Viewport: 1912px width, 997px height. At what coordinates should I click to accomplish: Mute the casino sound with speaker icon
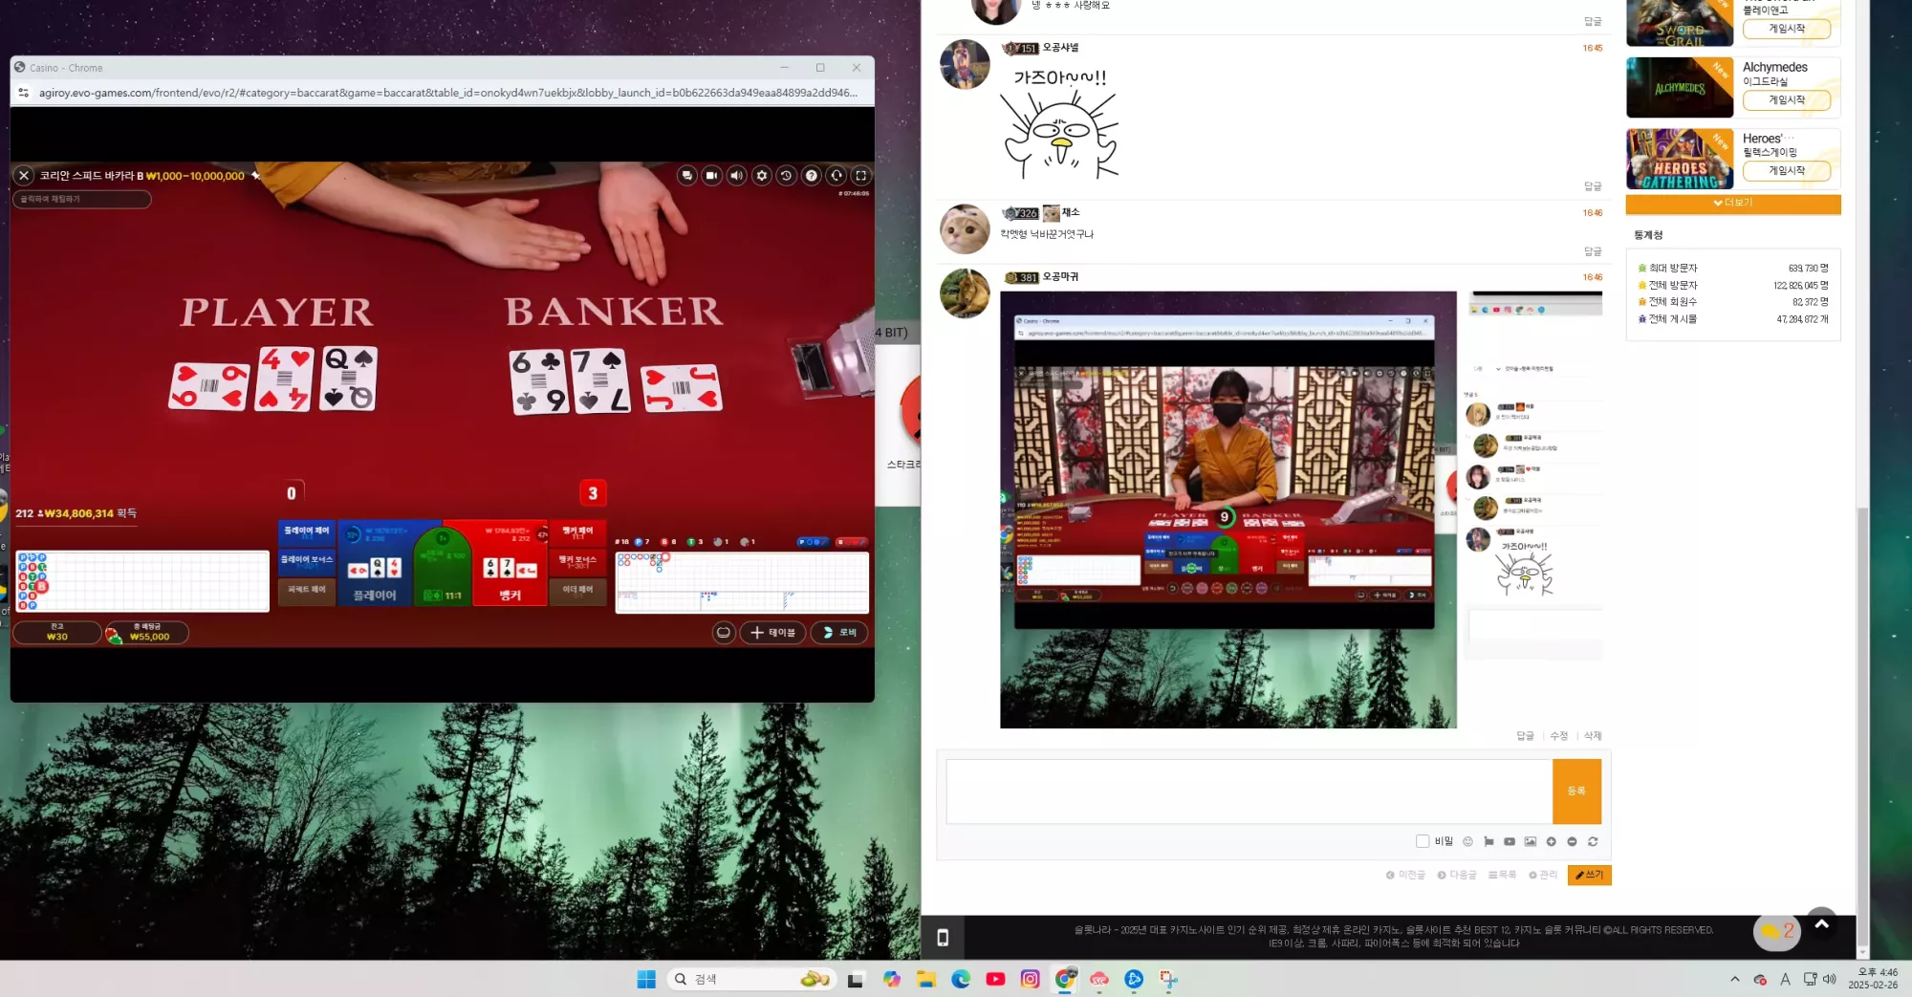click(x=736, y=176)
